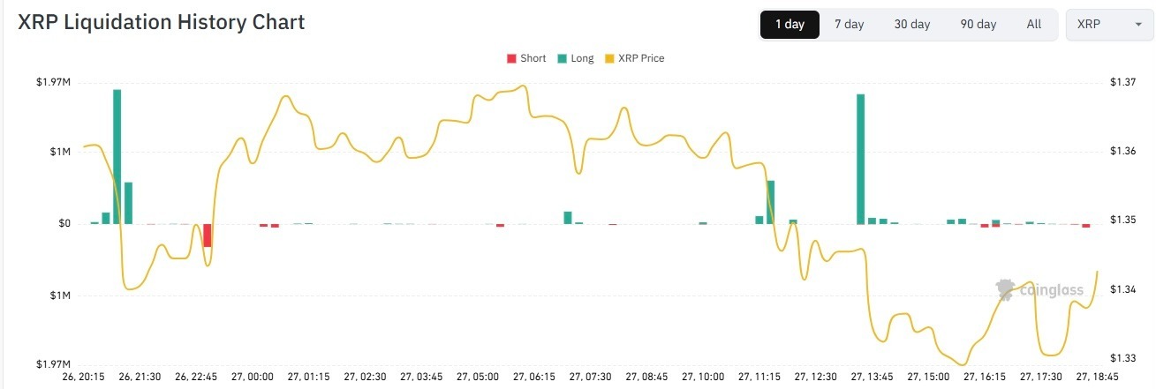Click the green Long legend swatch
This screenshot has width=1156, height=389.
point(563,58)
